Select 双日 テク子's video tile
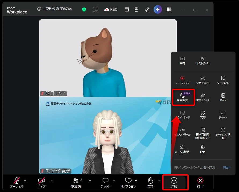Image resolution: width=239 pixels, height=192 pixels. coord(108,58)
